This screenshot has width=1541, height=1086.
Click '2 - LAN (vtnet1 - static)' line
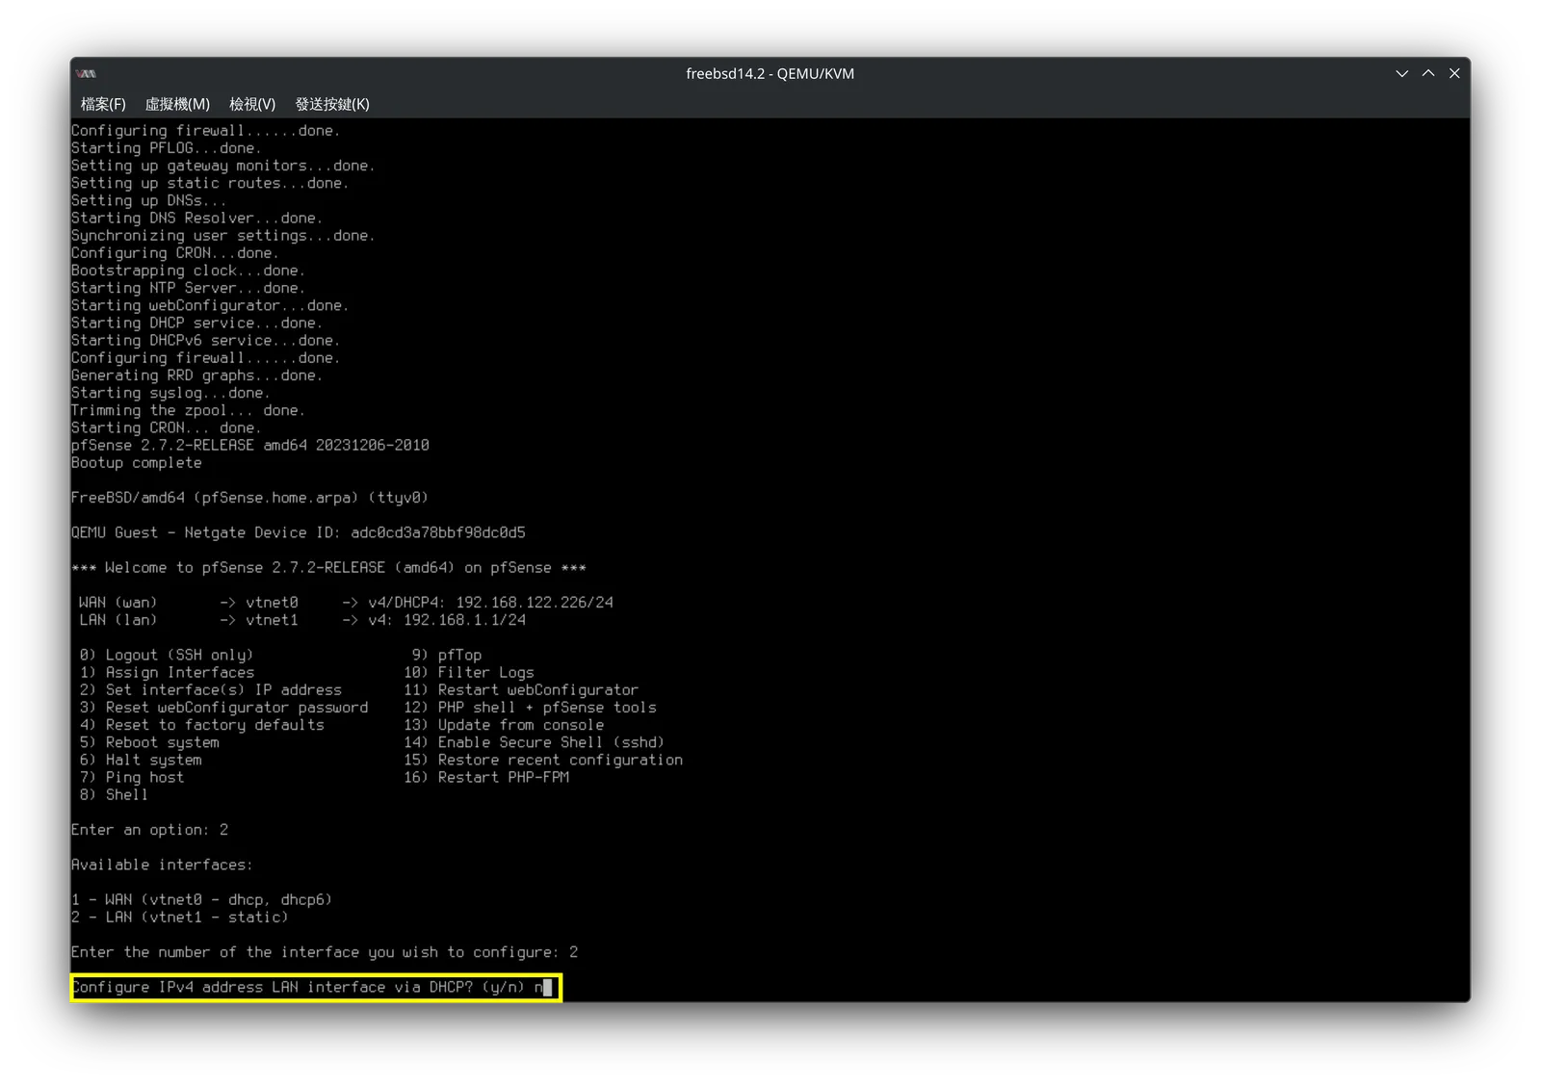(179, 917)
